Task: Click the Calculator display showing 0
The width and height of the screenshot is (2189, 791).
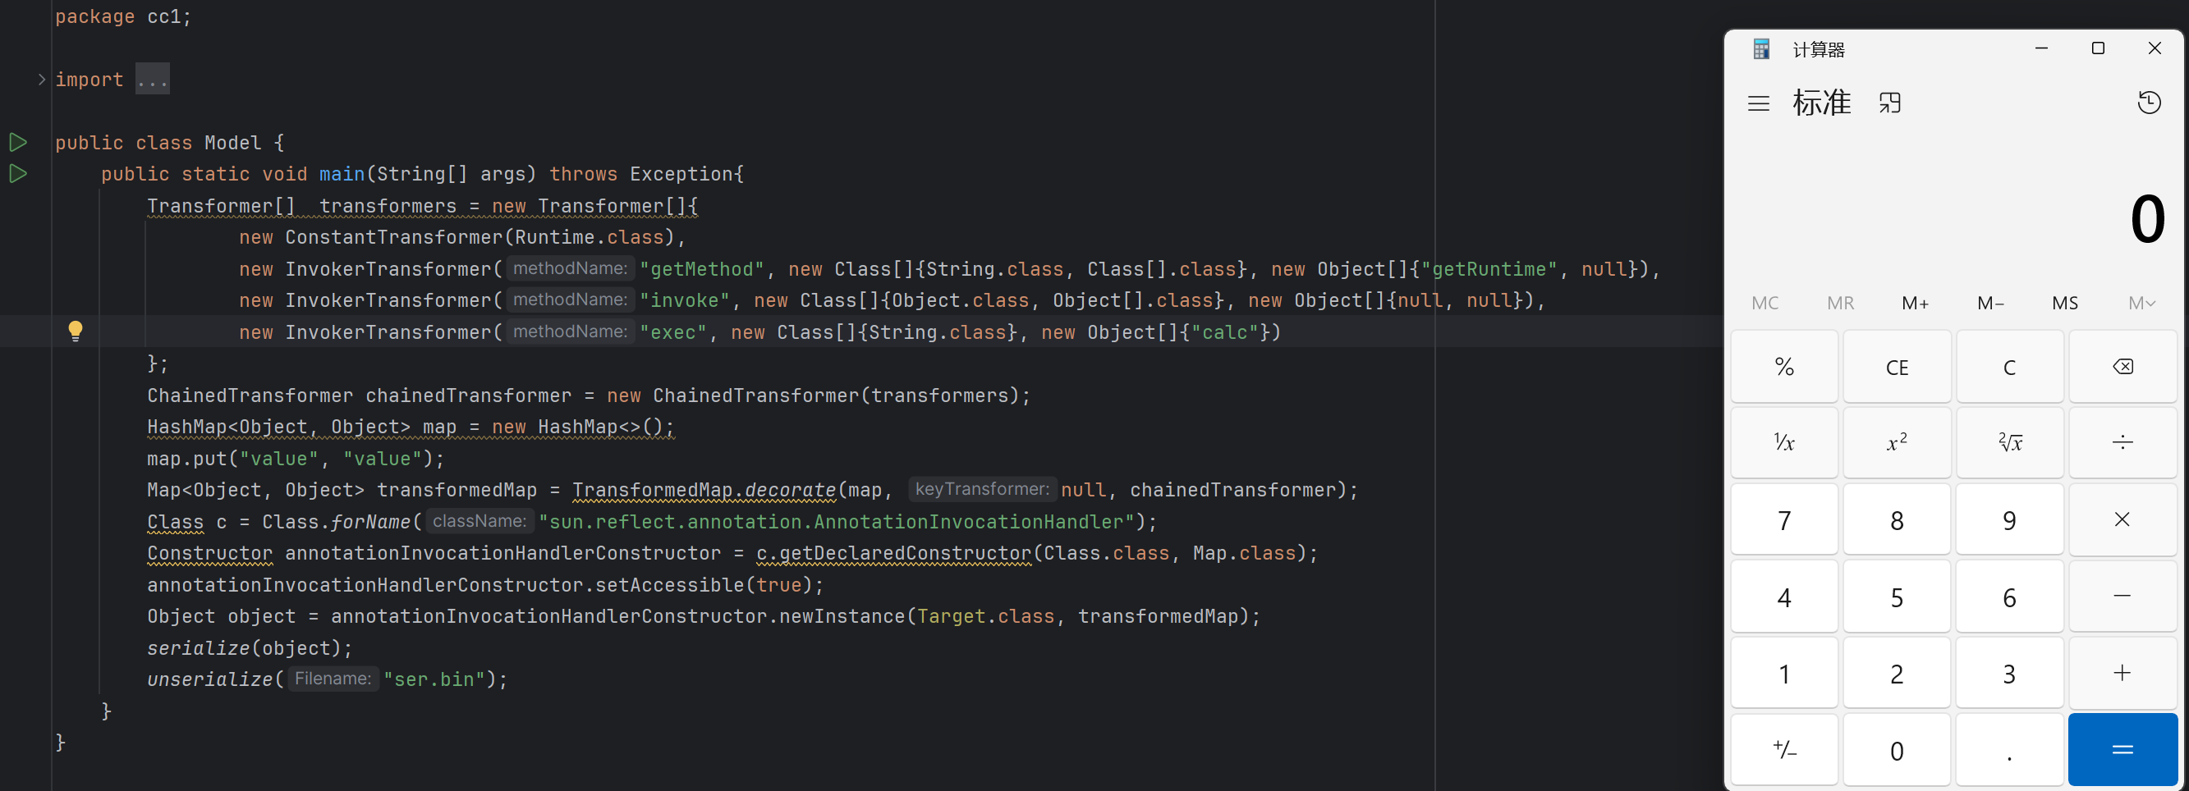Action: [x=2147, y=219]
